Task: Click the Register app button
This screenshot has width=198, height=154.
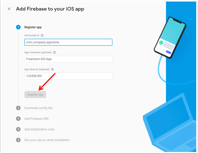Action: coord(35,95)
